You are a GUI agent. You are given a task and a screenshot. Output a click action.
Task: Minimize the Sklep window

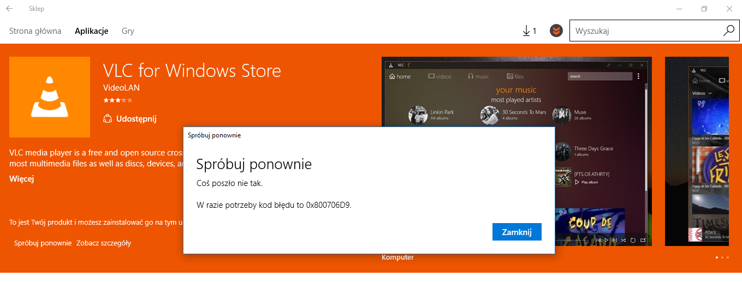click(x=679, y=9)
